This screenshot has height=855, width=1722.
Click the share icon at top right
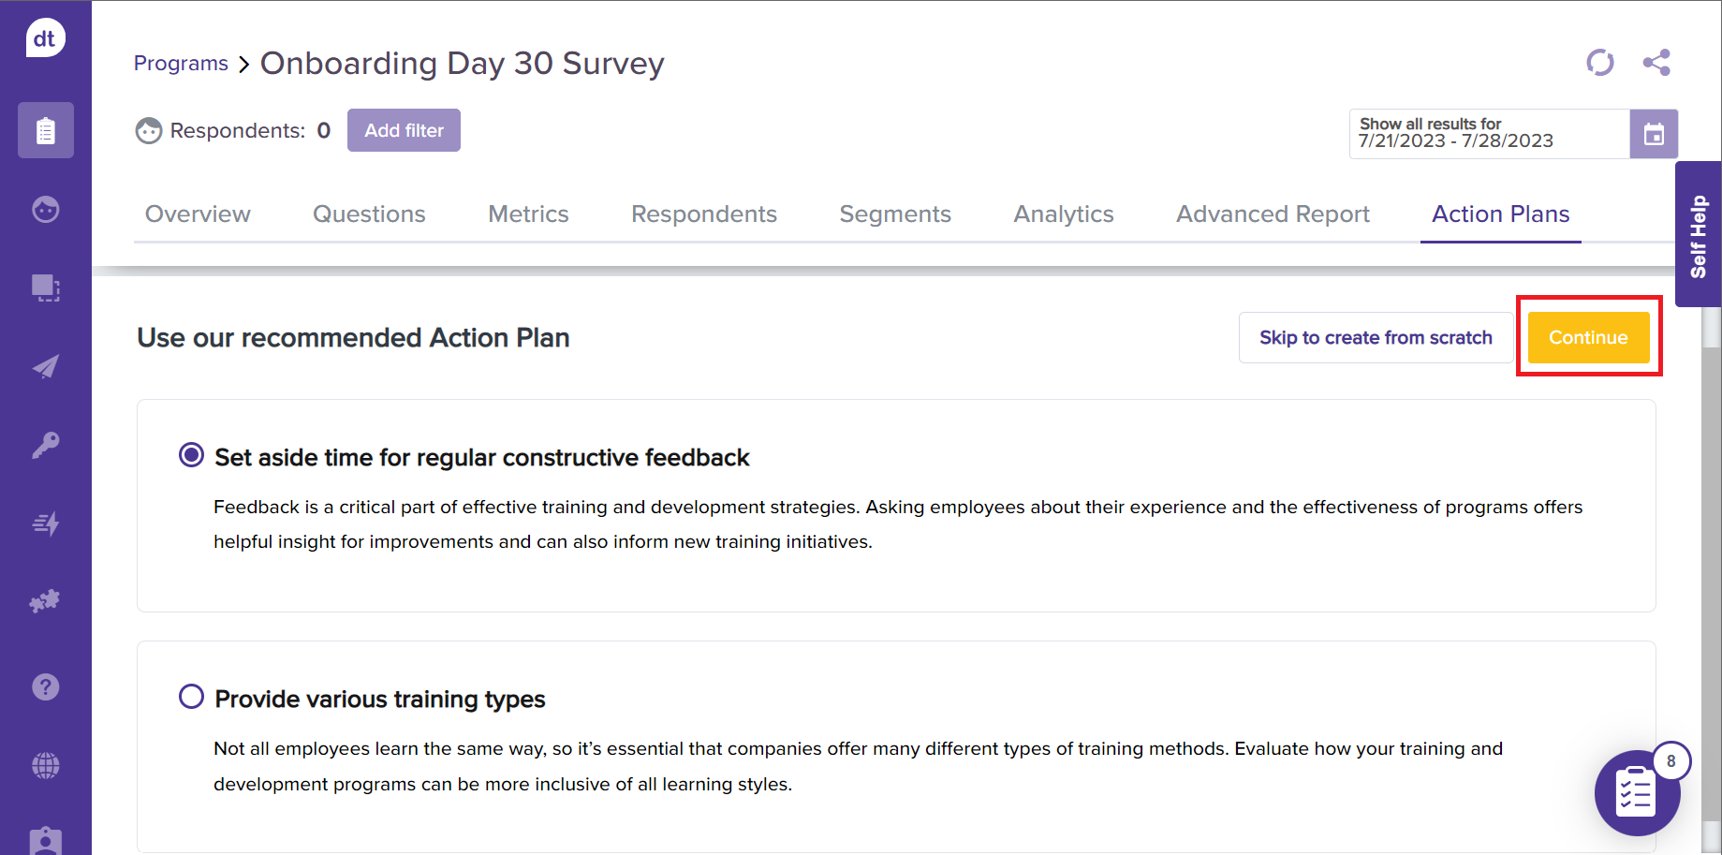(1656, 63)
